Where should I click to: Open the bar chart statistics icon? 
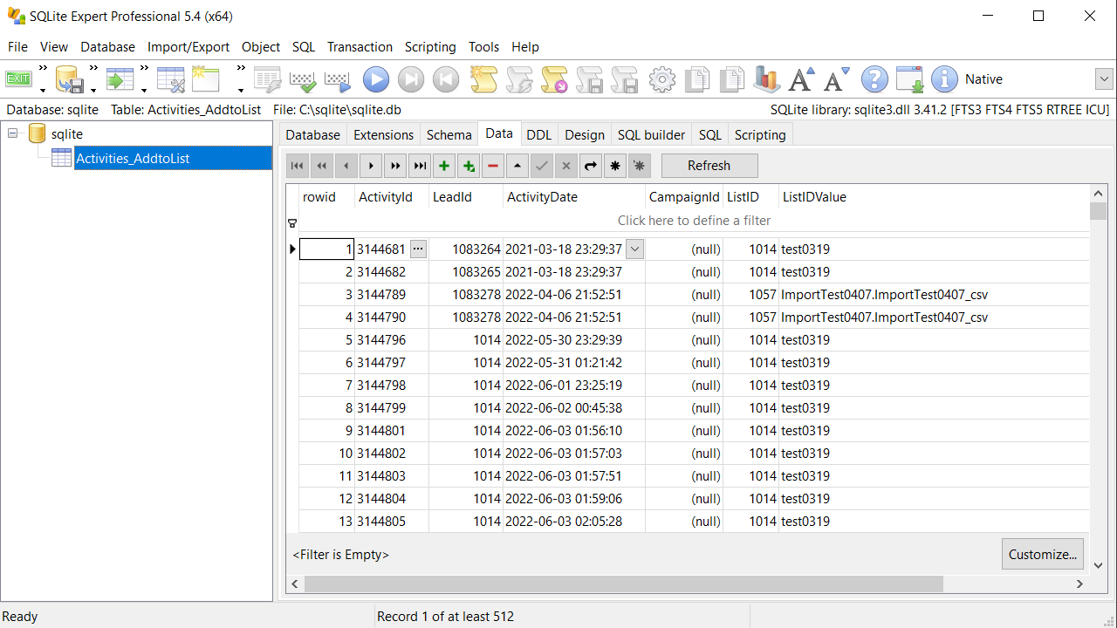[x=766, y=79]
